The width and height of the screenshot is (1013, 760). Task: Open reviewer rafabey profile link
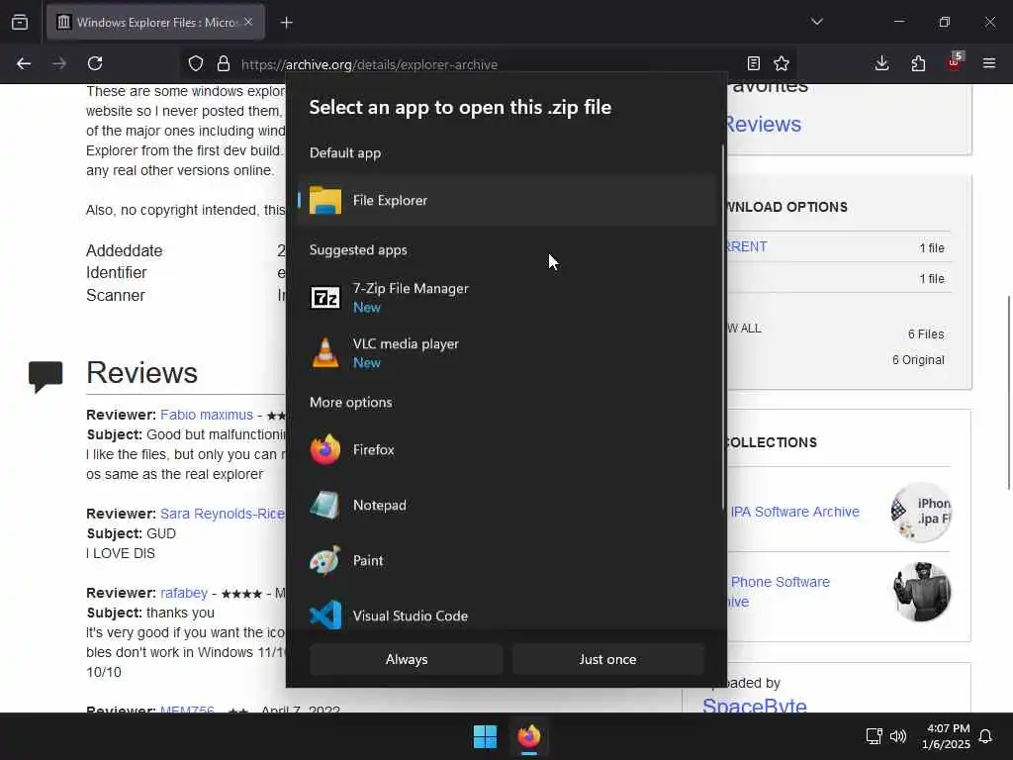(x=184, y=593)
